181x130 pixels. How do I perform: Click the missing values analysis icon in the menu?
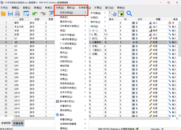[57, 101]
